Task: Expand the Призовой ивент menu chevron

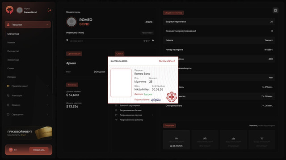Action: pos(47,86)
